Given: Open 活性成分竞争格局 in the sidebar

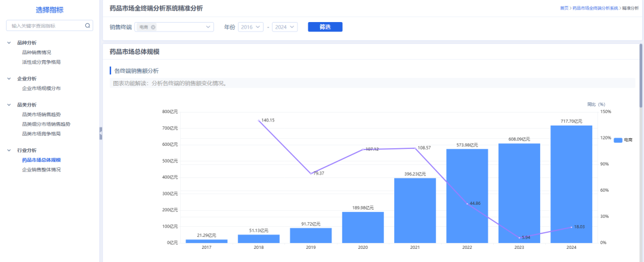Looking at the screenshot, I should click(x=42, y=62).
